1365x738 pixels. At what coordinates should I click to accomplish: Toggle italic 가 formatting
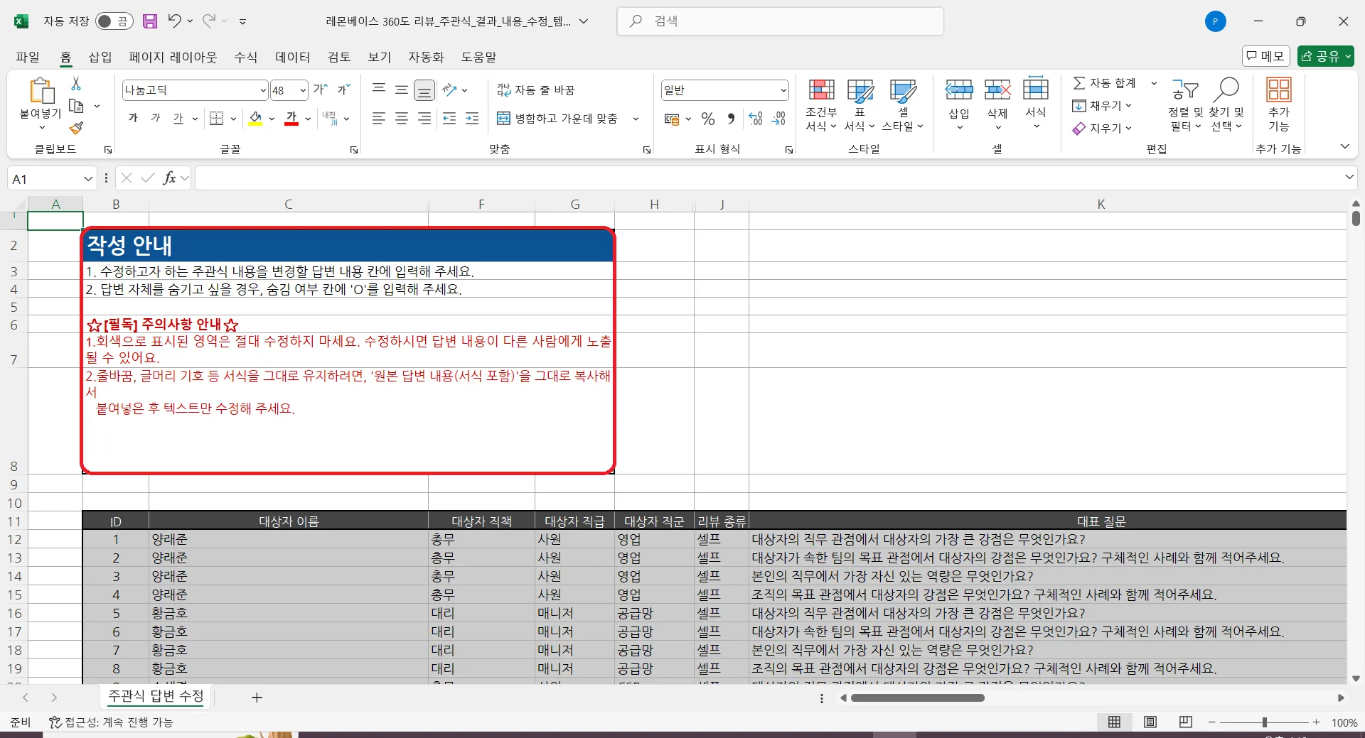(156, 118)
